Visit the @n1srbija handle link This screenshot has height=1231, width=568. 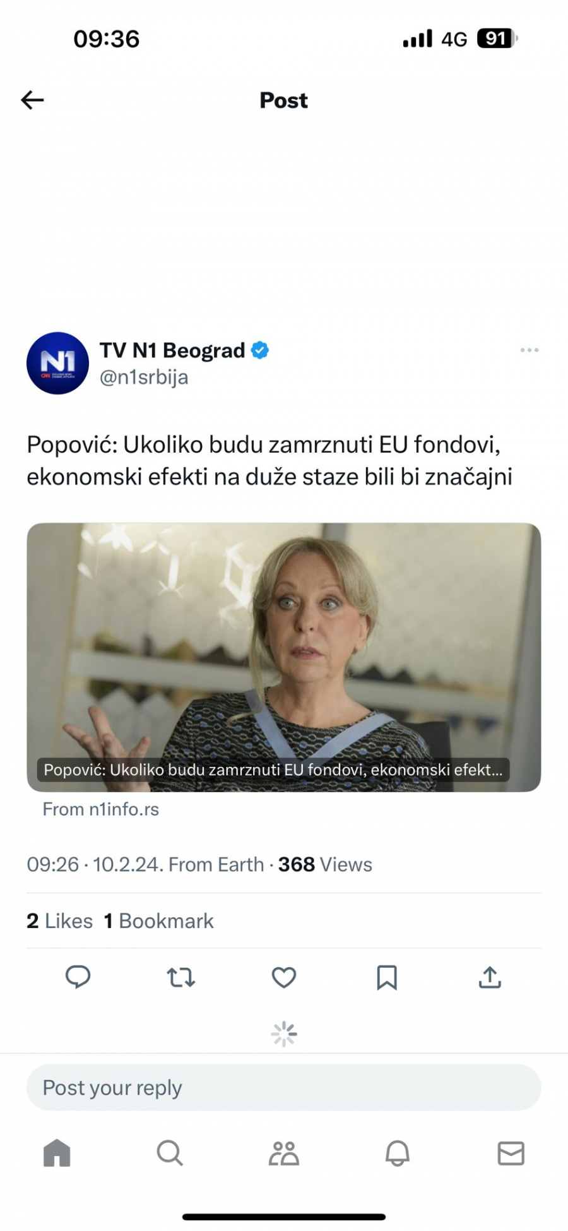click(x=143, y=378)
